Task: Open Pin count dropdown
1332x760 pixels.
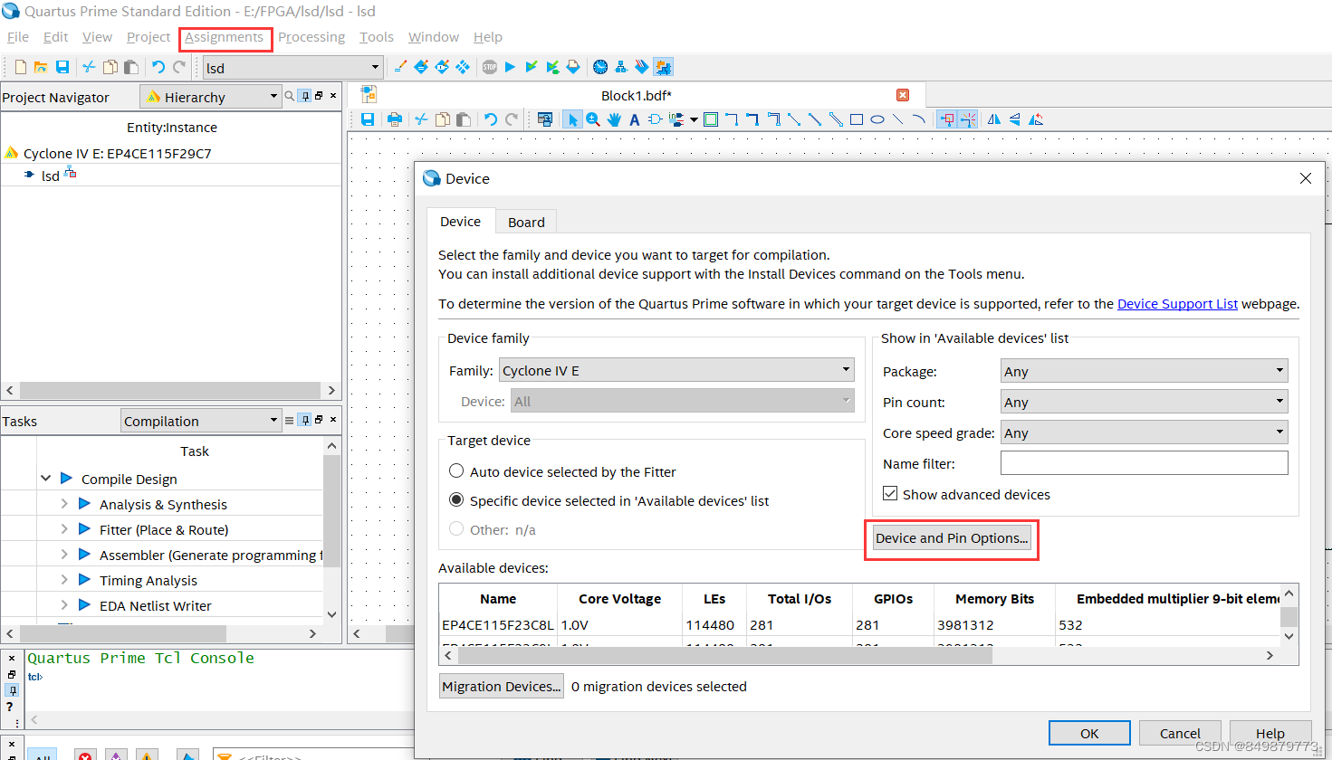Action: click(x=1145, y=402)
